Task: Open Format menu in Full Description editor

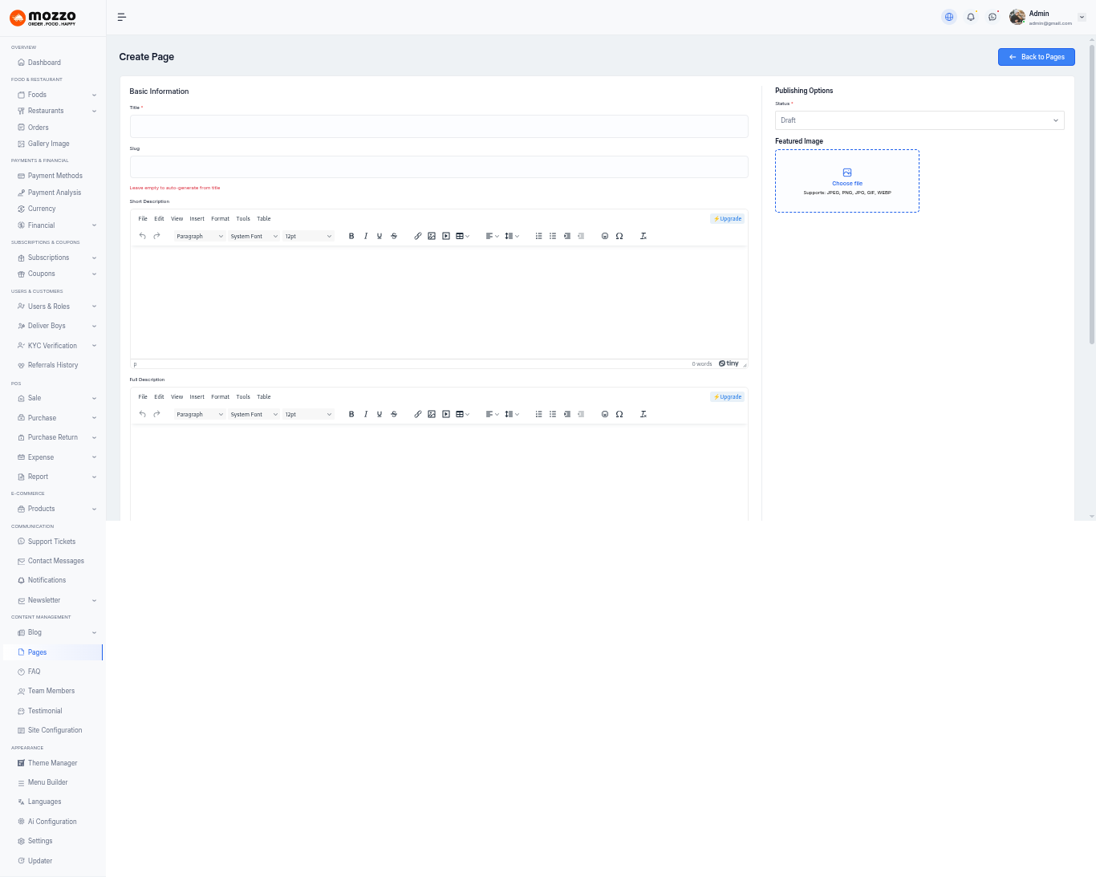Action: click(220, 396)
